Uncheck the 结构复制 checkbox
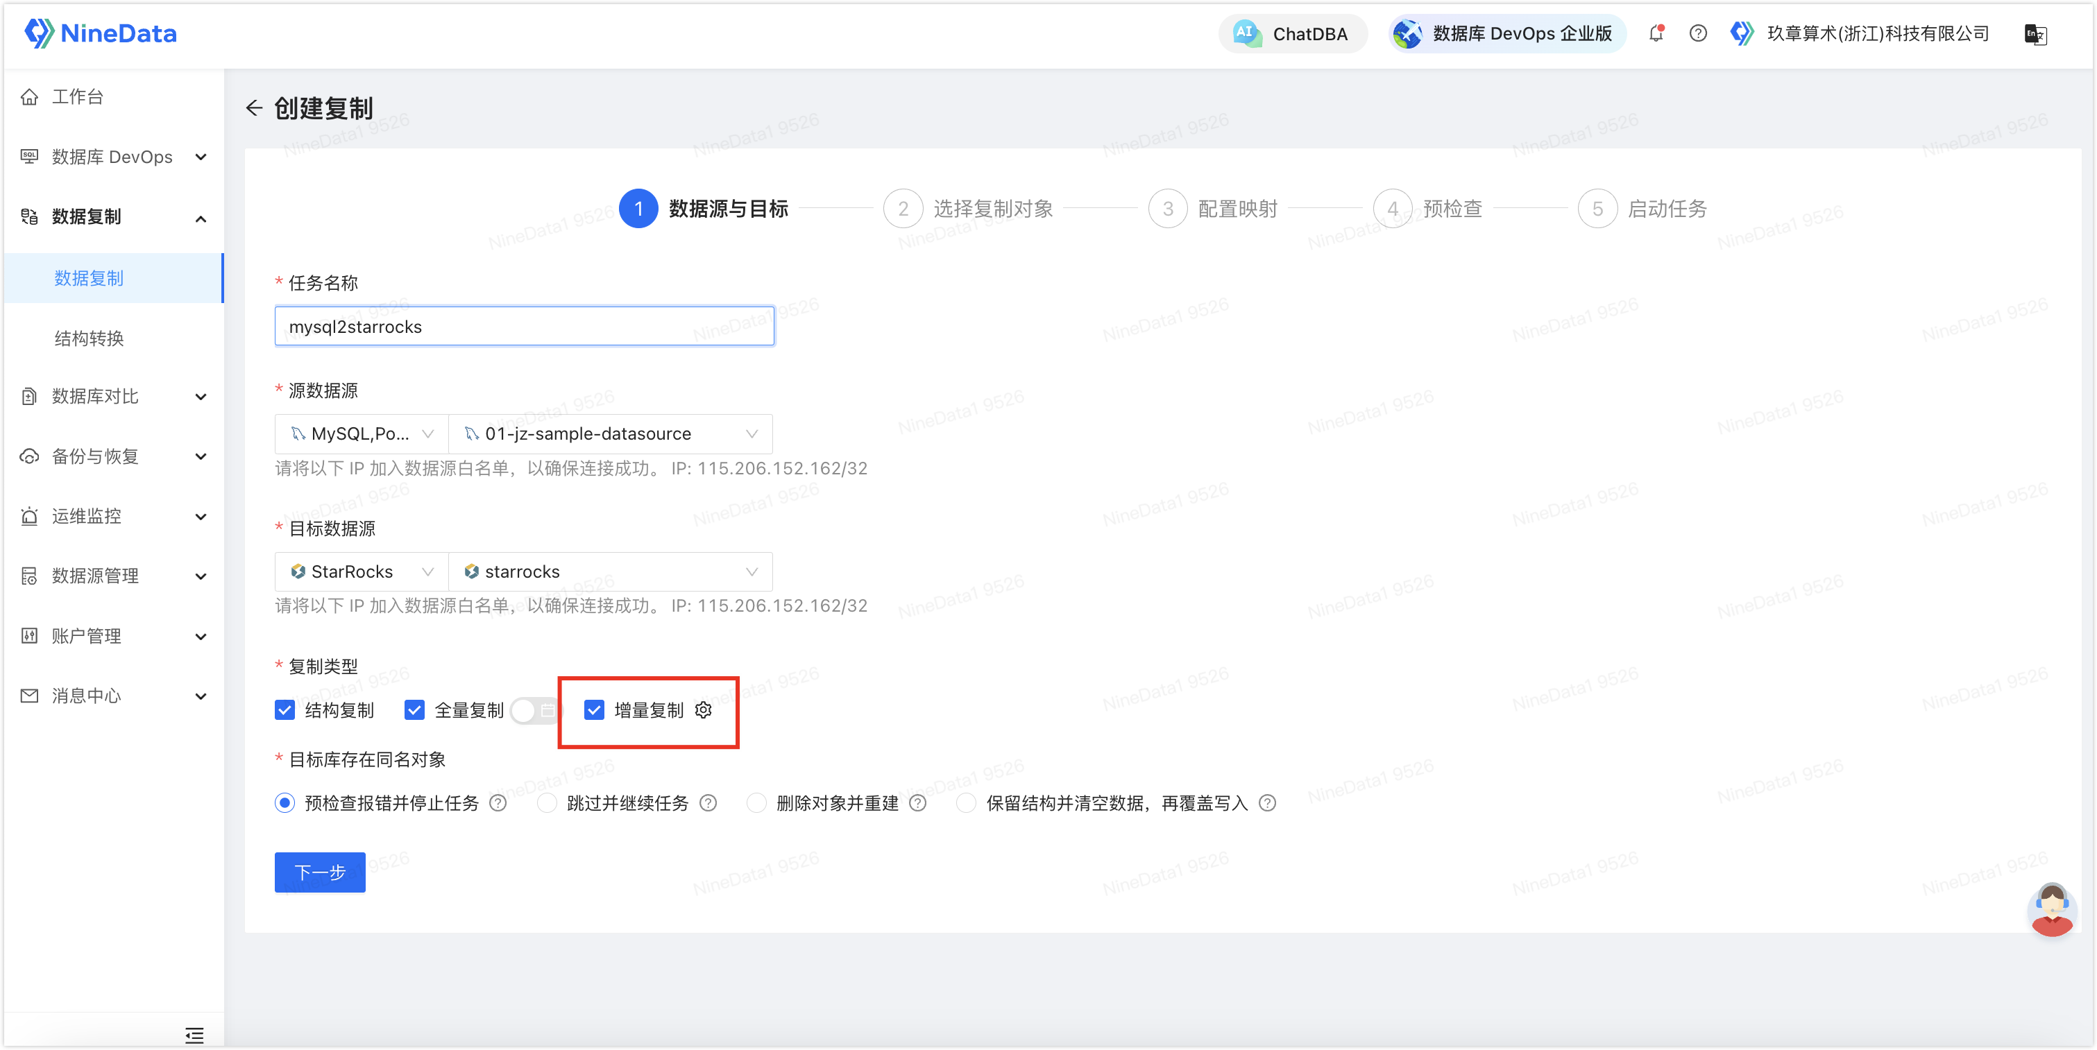 [285, 710]
